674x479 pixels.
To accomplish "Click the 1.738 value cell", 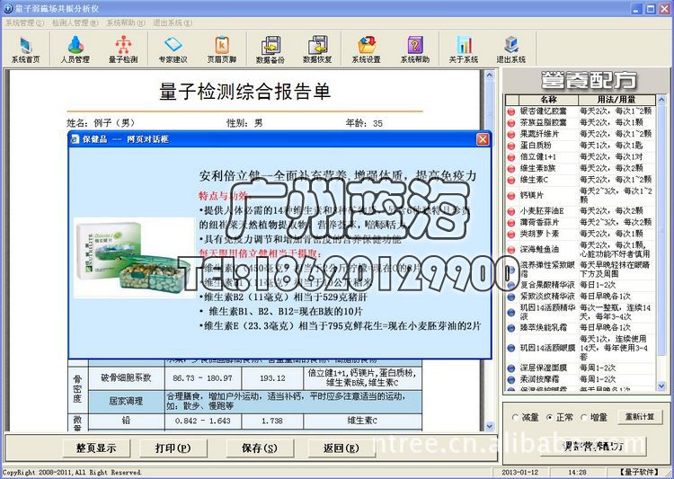I will [272, 421].
